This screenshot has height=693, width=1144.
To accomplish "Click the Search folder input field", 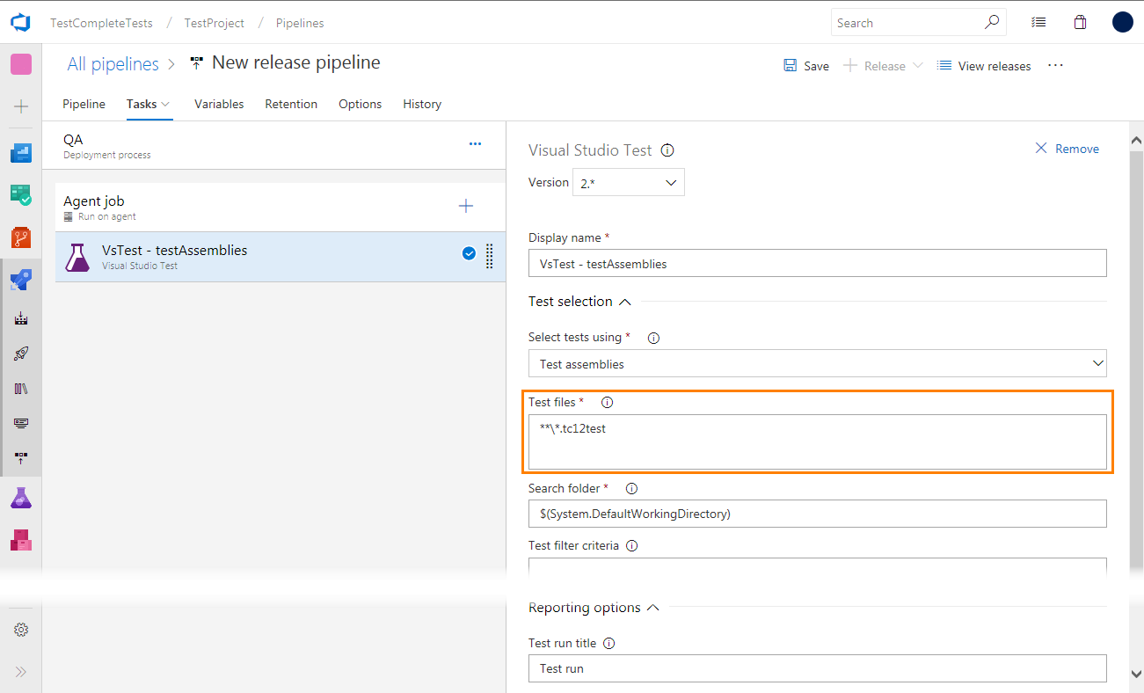I will pos(818,514).
